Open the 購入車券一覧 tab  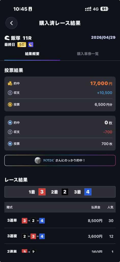click(88, 54)
